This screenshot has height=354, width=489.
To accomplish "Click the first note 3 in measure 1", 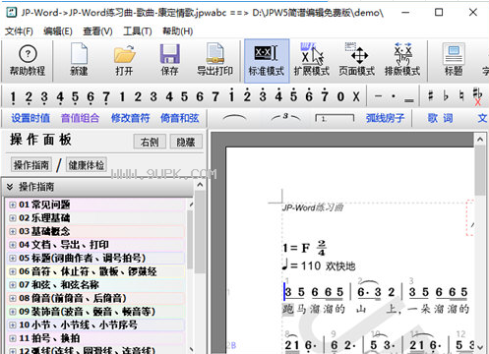I will (x=288, y=292).
